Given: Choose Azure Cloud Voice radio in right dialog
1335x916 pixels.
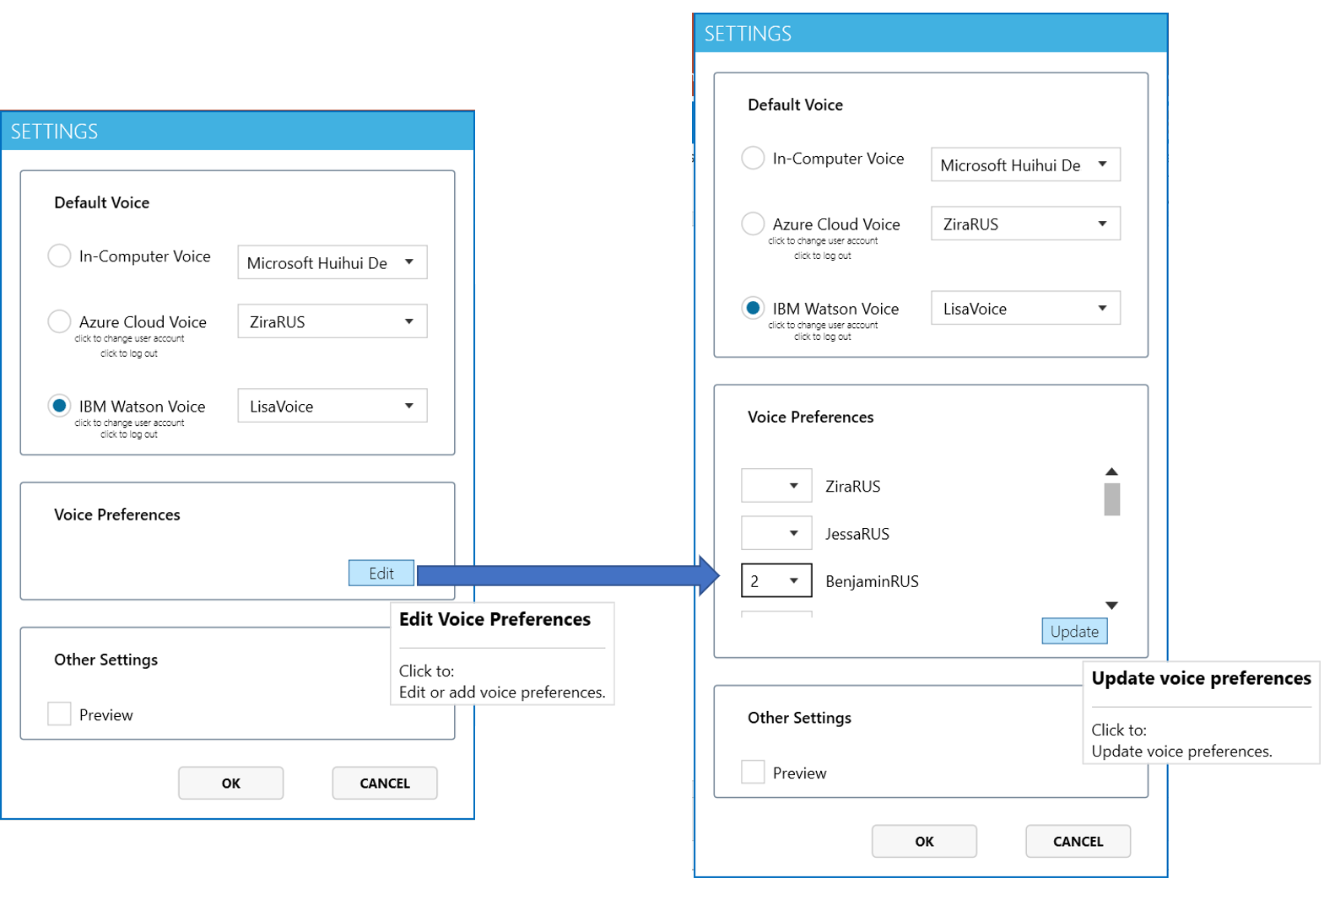Looking at the screenshot, I should (753, 224).
